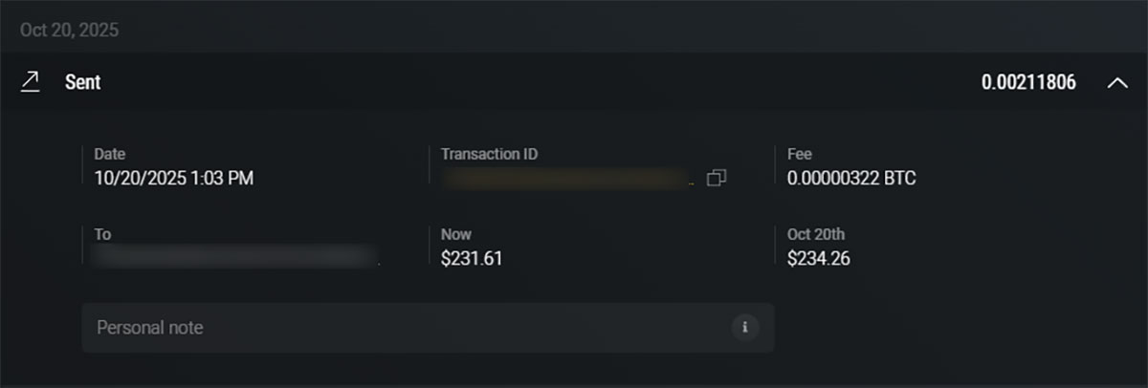Click the Now label
Image resolution: width=1148 pixels, height=388 pixels.
456,234
